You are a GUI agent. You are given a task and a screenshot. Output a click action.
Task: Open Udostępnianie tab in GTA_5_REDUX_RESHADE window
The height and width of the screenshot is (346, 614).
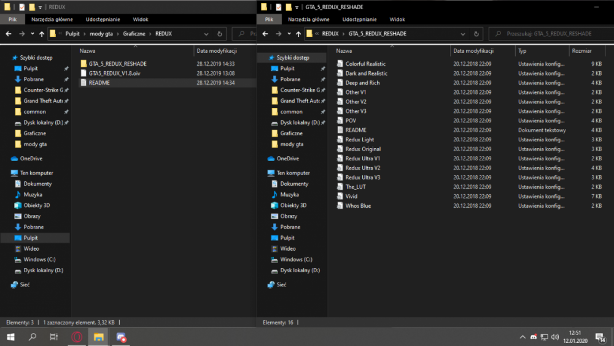click(x=359, y=19)
